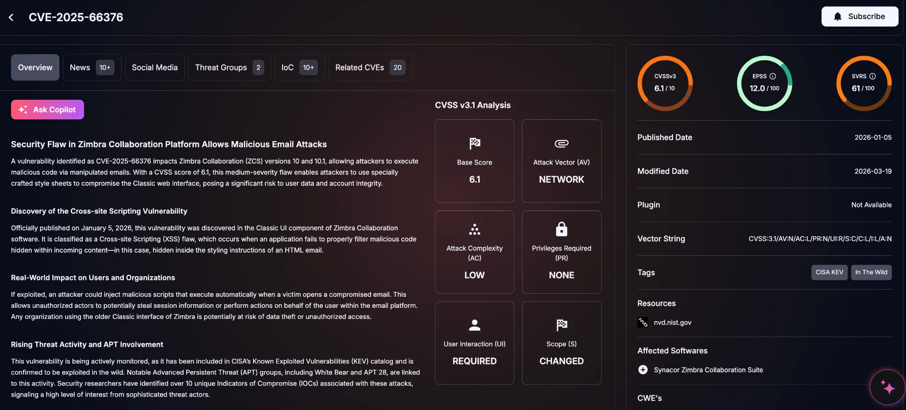Click the REQUIRED user interaction value
This screenshot has height=410, width=906.
coord(475,361)
